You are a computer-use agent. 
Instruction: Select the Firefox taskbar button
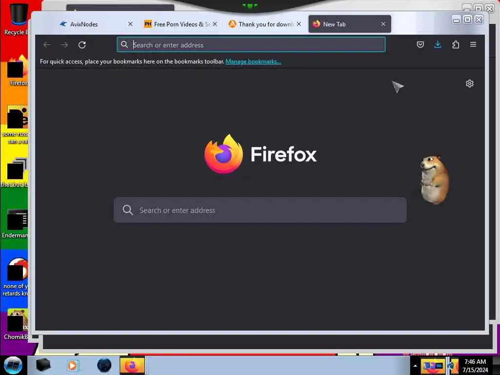coord(132,365)
